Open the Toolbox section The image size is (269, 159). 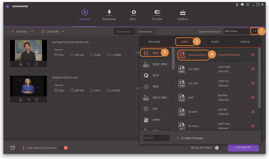click(x=182, y=15)
